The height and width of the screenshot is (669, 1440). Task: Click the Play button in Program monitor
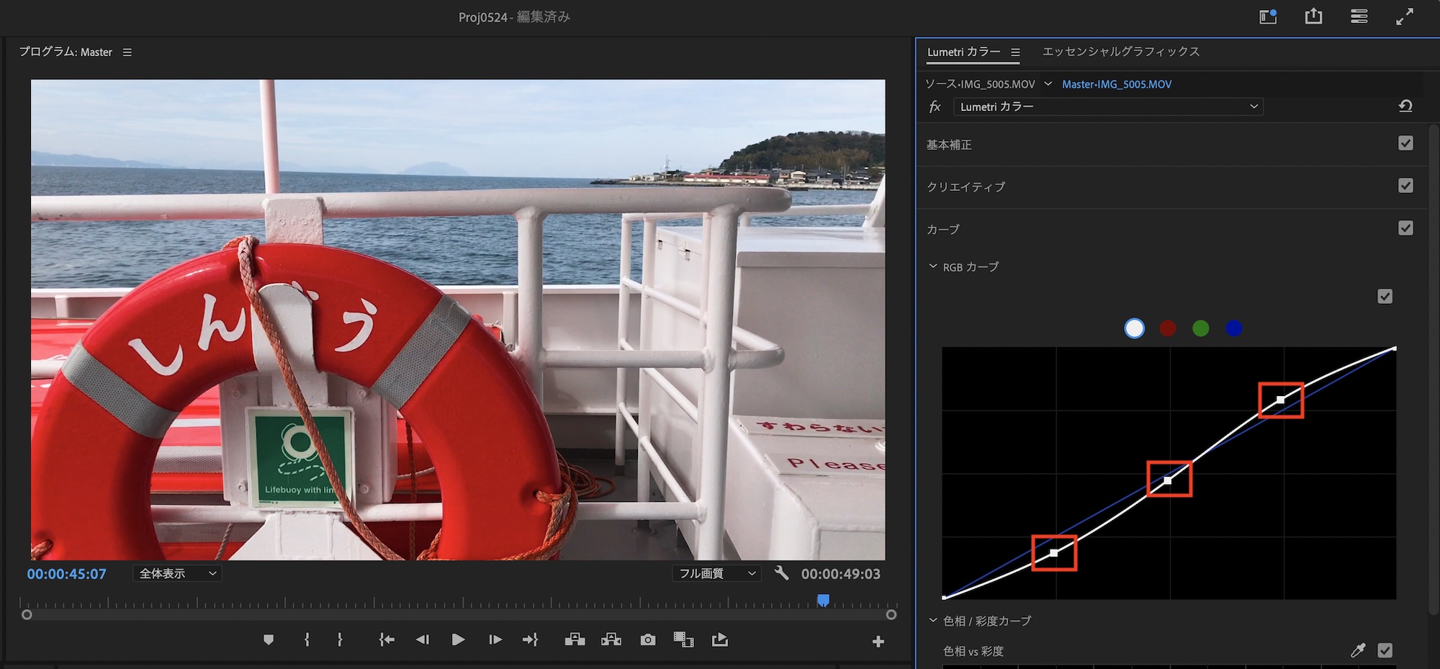point(458,639)
